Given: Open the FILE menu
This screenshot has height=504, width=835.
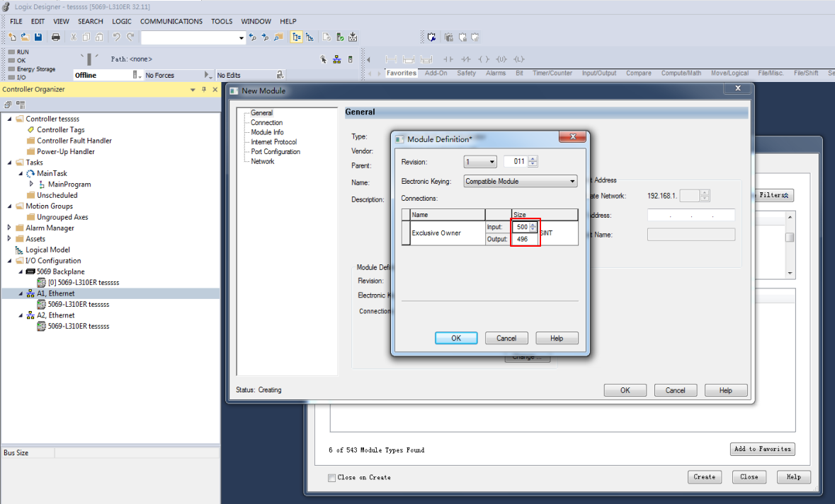Looking at the screenshot, I should click(16, 21).
